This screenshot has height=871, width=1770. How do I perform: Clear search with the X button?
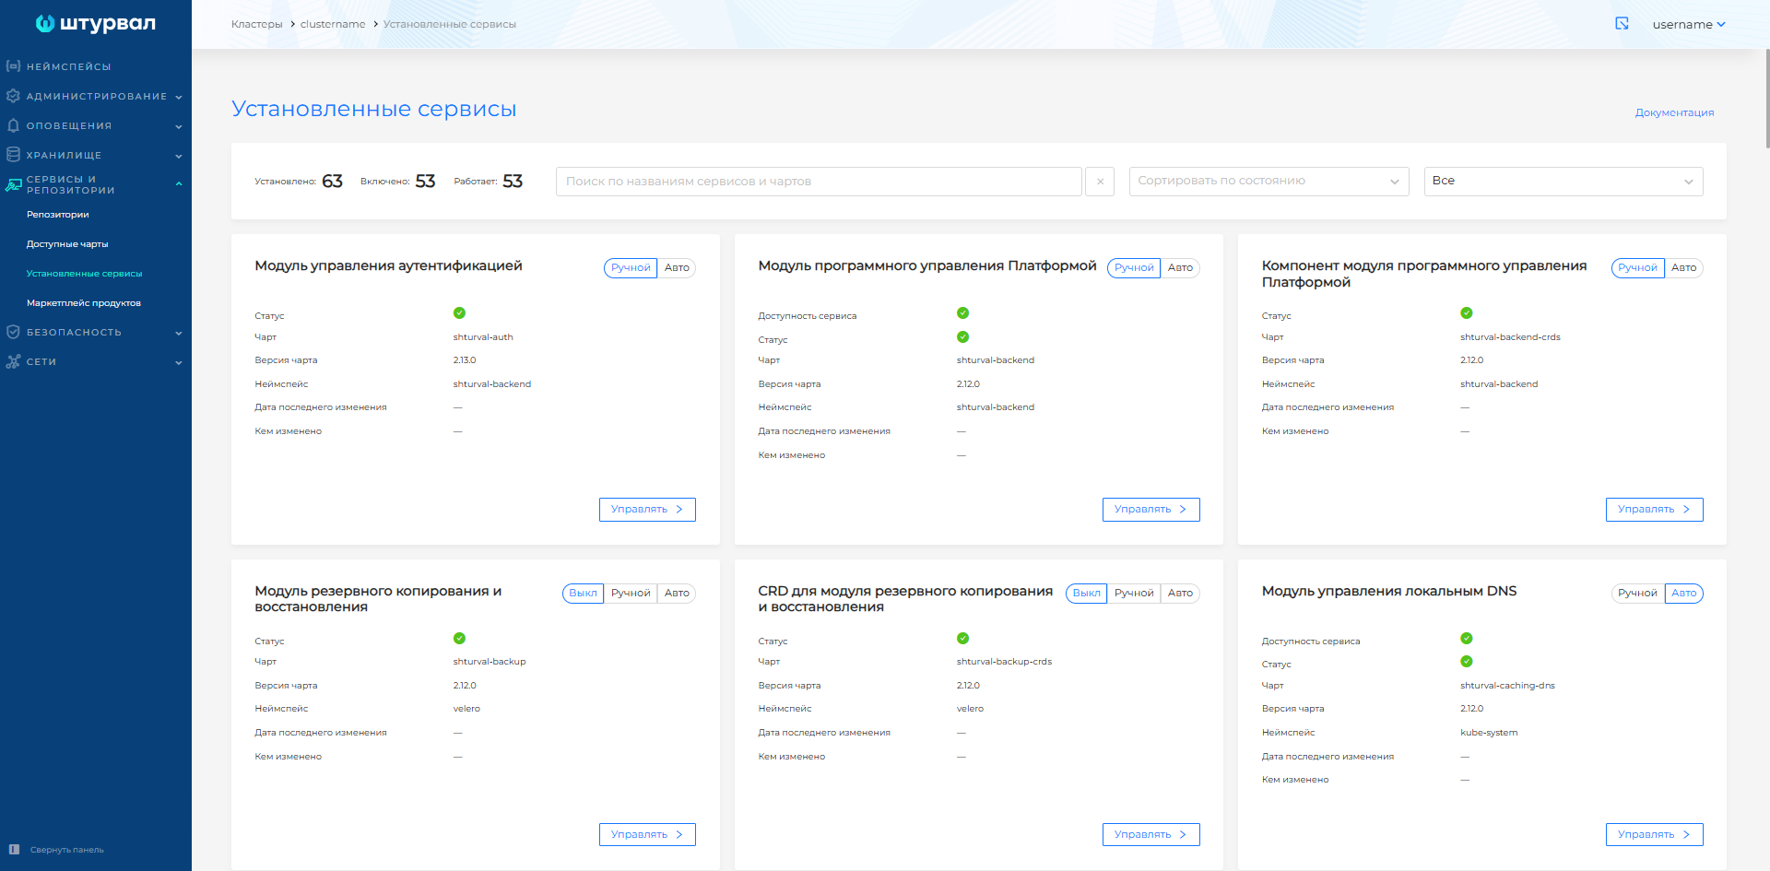[1100, 182]
